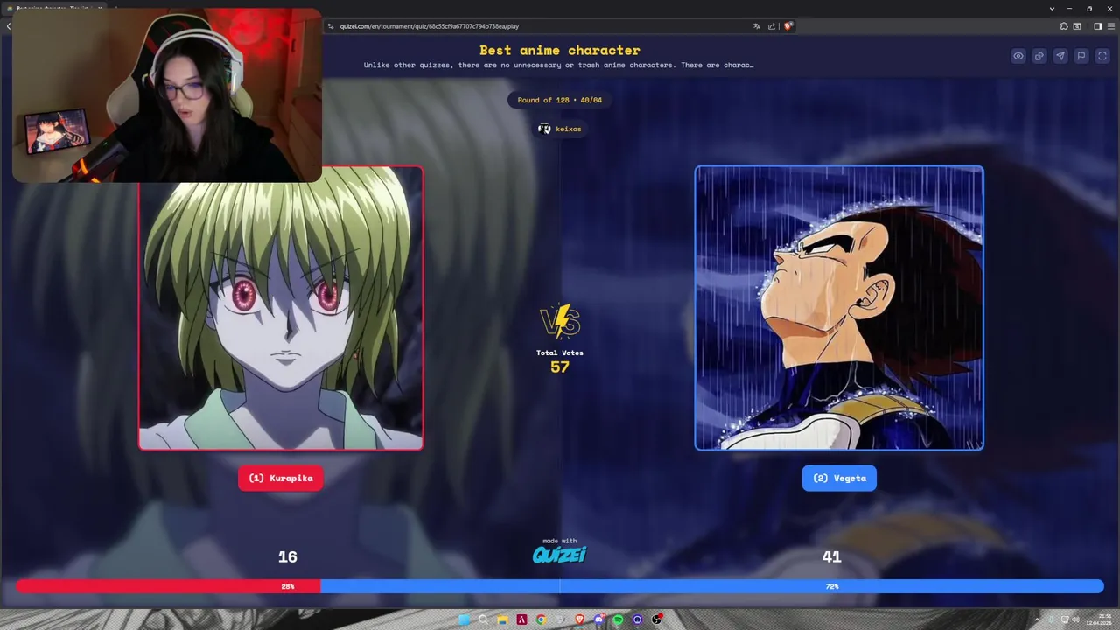1120x630 pixels.
Task: Open the purple ring app left of OBS in taskbar
Action: 637,619
